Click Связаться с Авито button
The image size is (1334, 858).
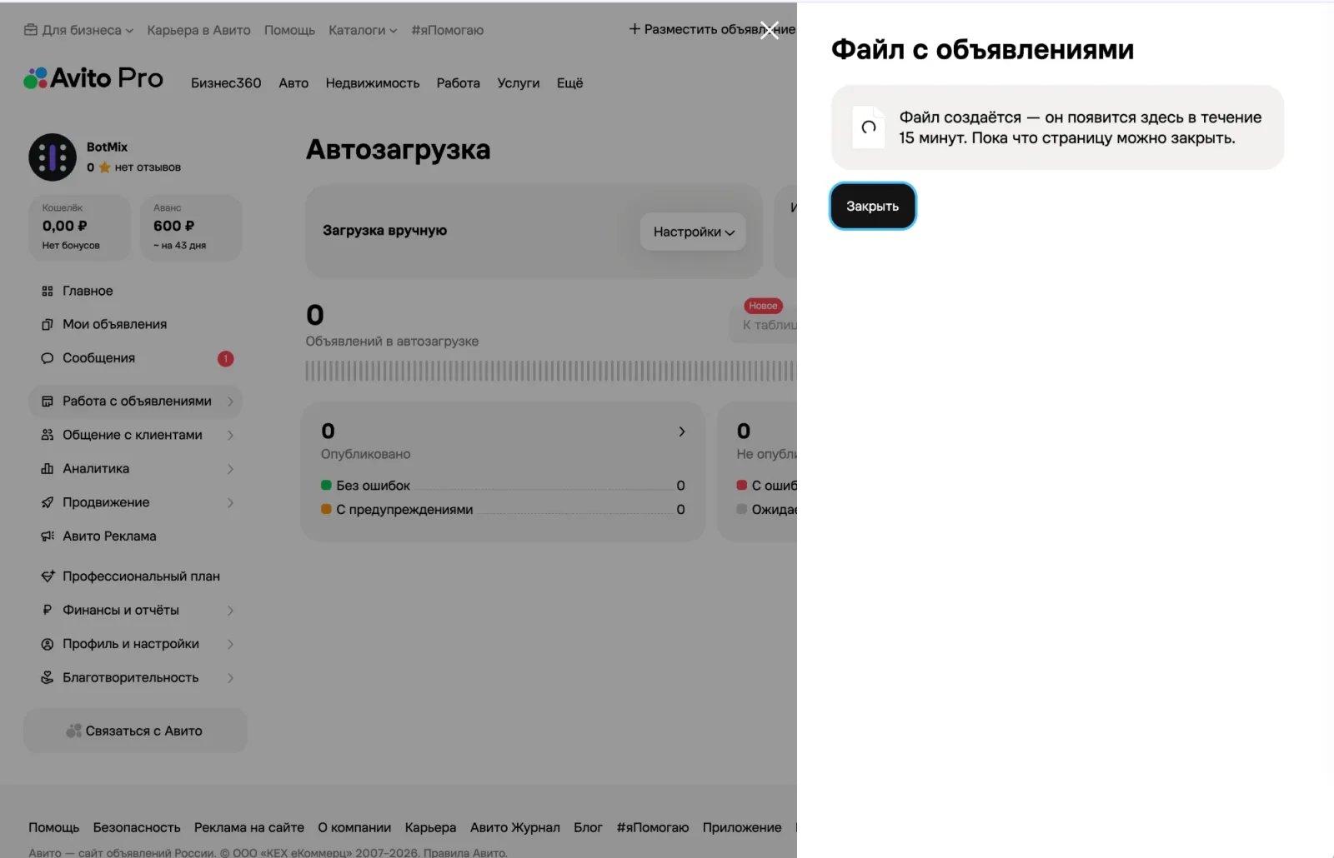click(x=135, y=731)
